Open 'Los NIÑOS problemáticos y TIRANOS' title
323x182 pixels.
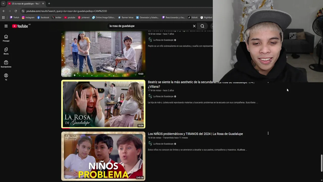pos(195,134)
